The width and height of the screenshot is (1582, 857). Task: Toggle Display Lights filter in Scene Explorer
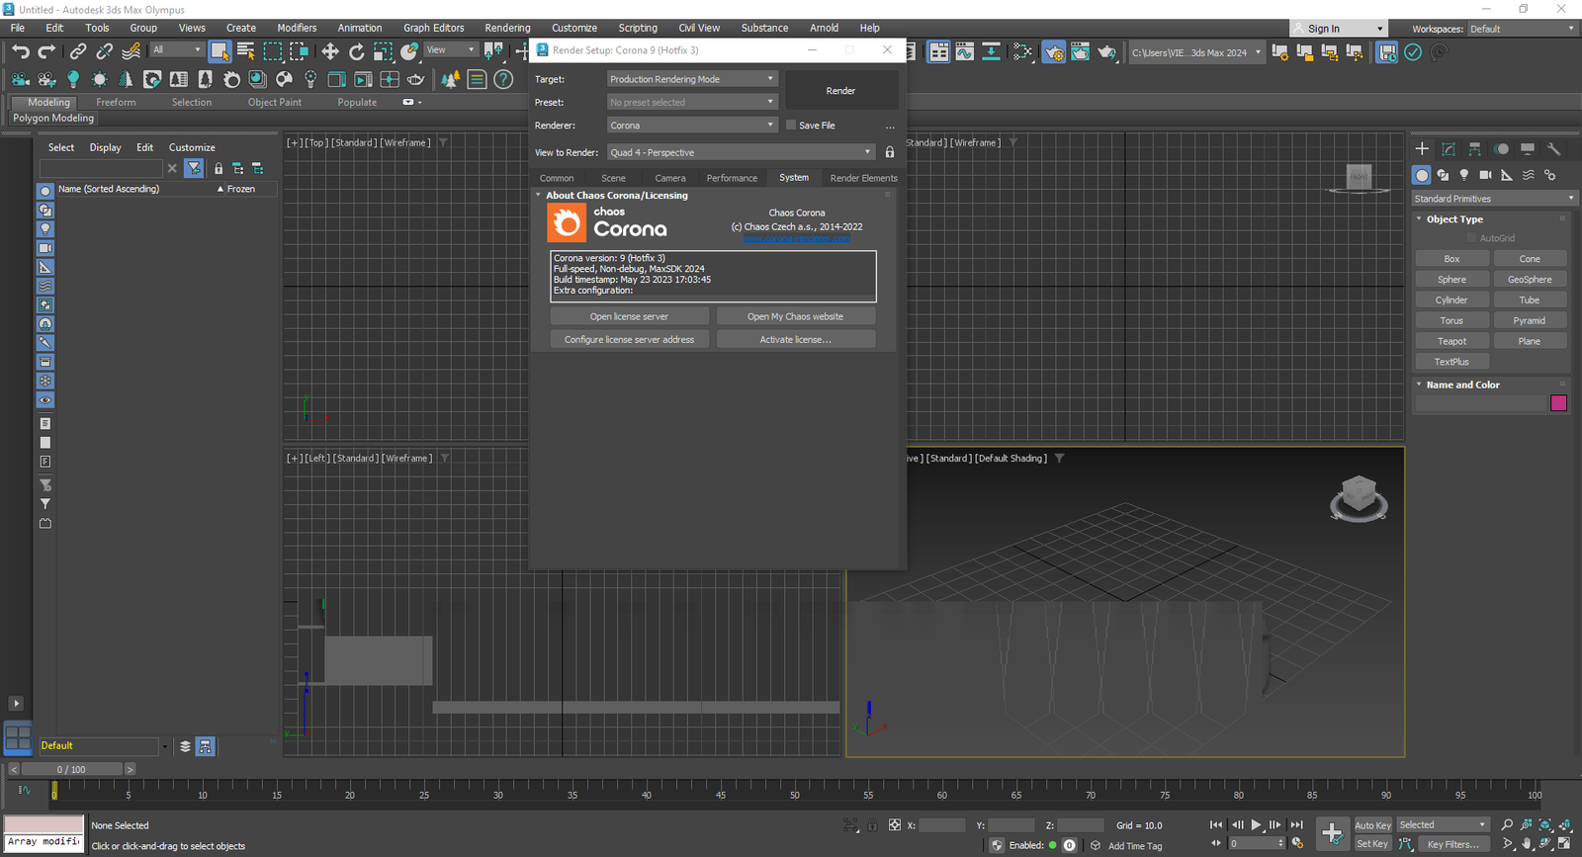45,228
